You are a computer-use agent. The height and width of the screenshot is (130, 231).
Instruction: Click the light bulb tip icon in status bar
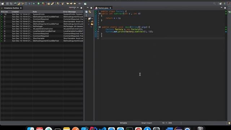click(x=229, y=123)
